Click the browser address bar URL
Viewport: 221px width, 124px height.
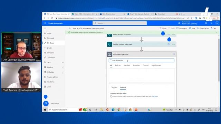122,18
